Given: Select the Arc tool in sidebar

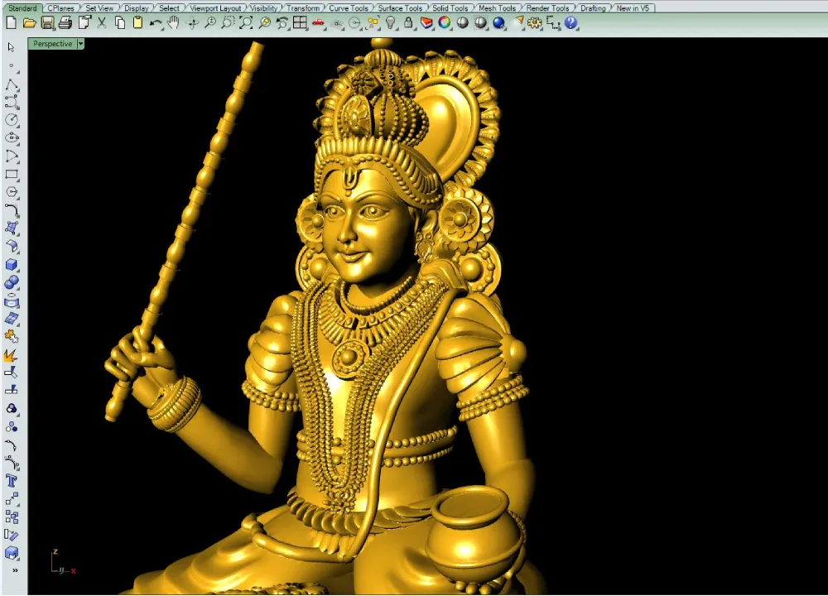Looking at the screenshot, I should pyautogui.click(x=12, y=156).
